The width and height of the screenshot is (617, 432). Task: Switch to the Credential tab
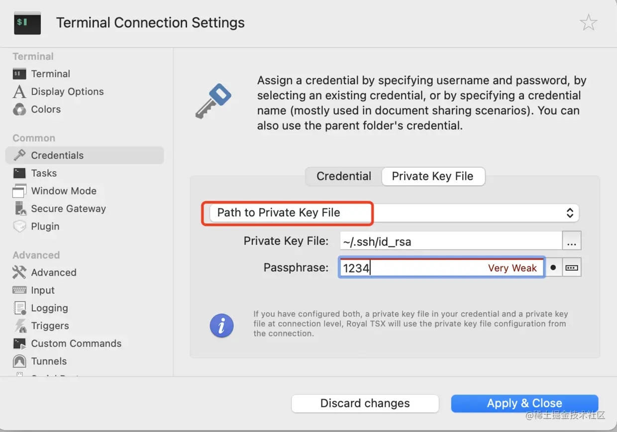point(344,176)
